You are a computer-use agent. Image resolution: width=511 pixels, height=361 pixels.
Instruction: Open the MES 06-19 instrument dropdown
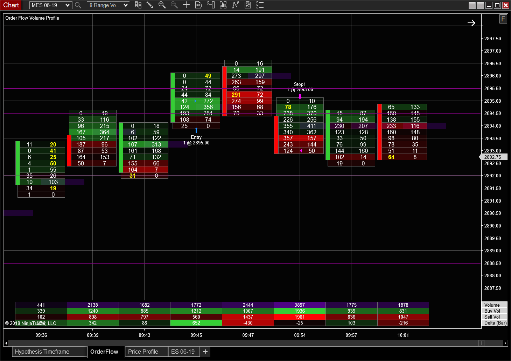[51, 5]
